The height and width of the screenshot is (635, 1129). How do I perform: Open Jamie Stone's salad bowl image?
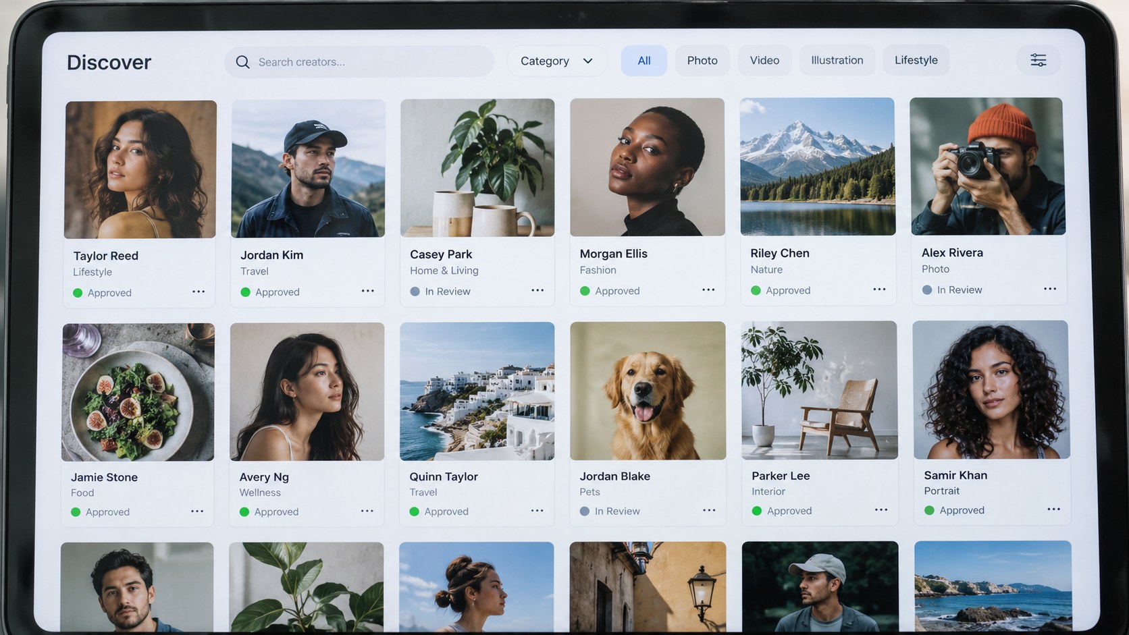tap(138, 392)
